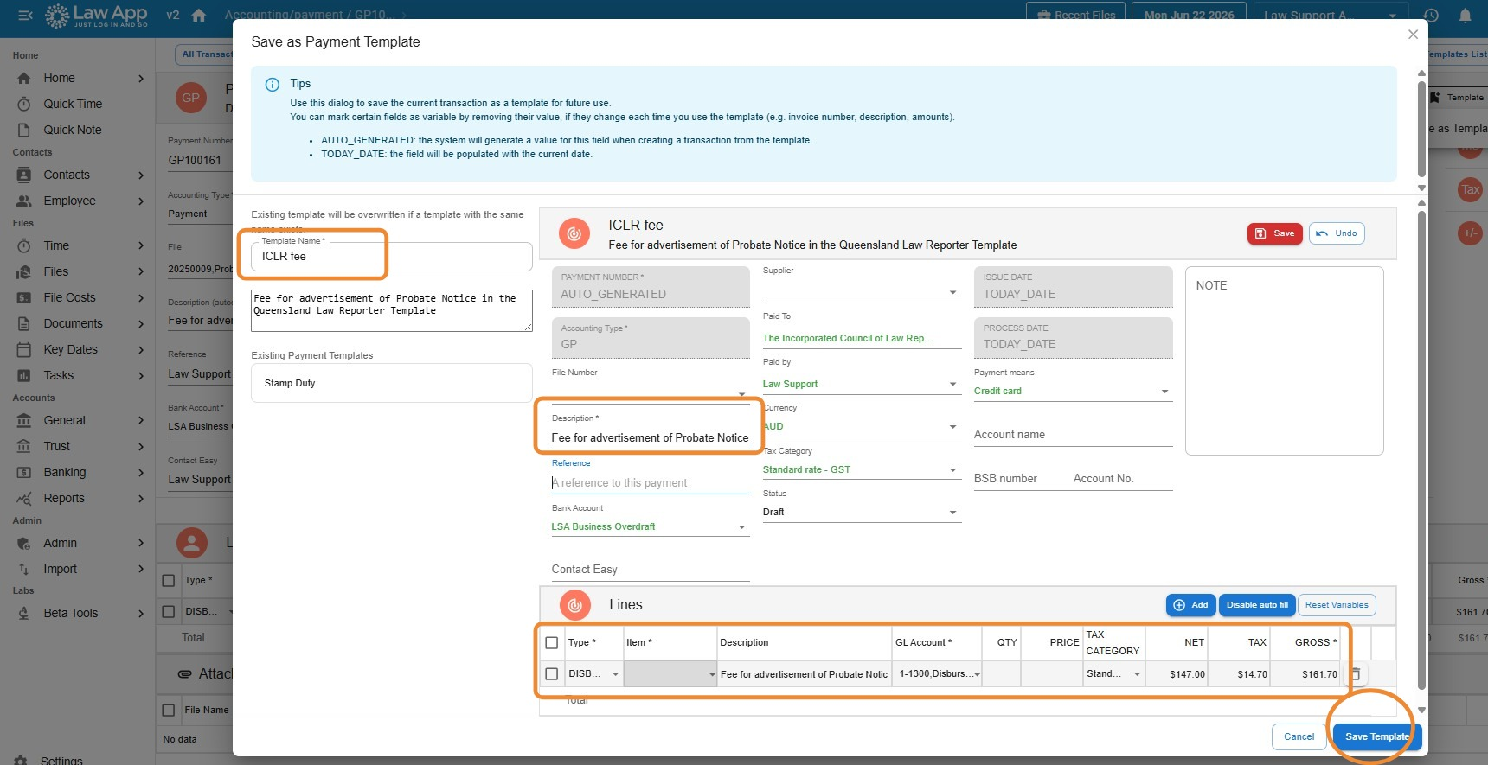Click the Template Name input field
The image size is (1488, 765).
tap(391, 257)
